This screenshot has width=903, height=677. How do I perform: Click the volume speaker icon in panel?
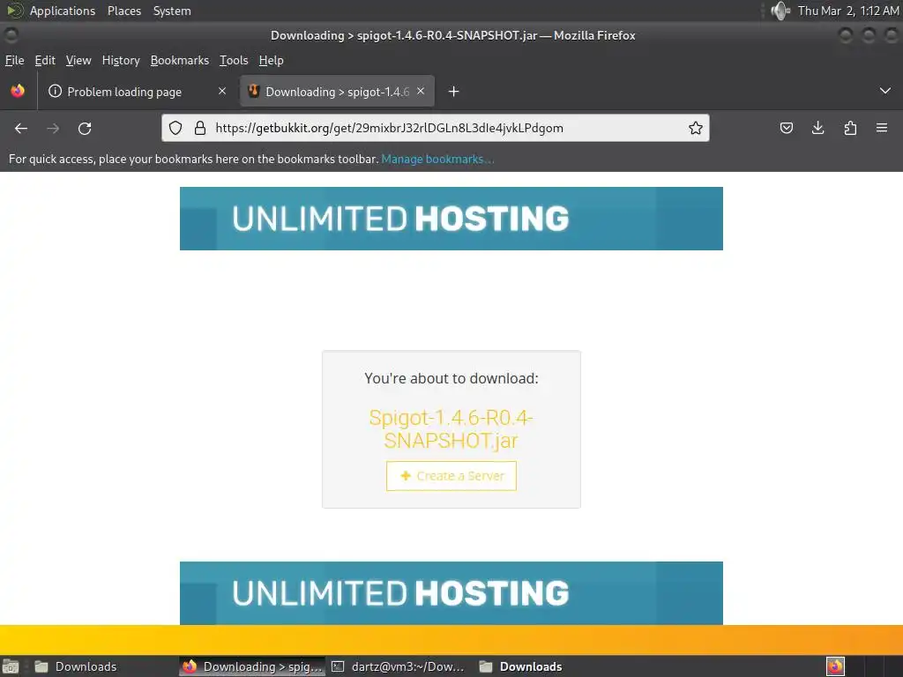pyautogui.click(x=780, y=11)
